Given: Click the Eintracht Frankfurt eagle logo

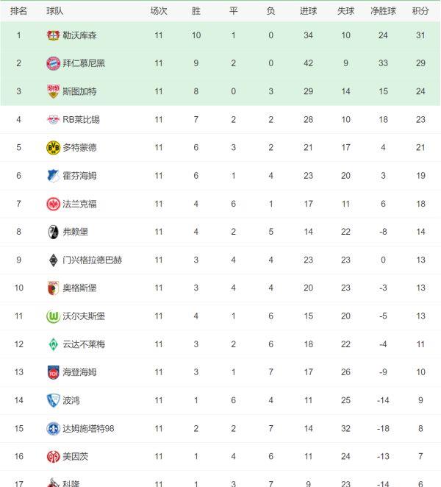Looking at the screenshot, I should coord(53,204).
